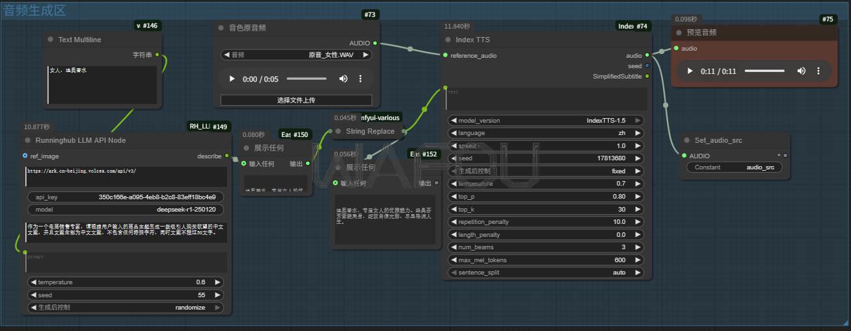Open language dropdown set to zh
This screenshot has width=851, height=331.
tap(546, 133)
